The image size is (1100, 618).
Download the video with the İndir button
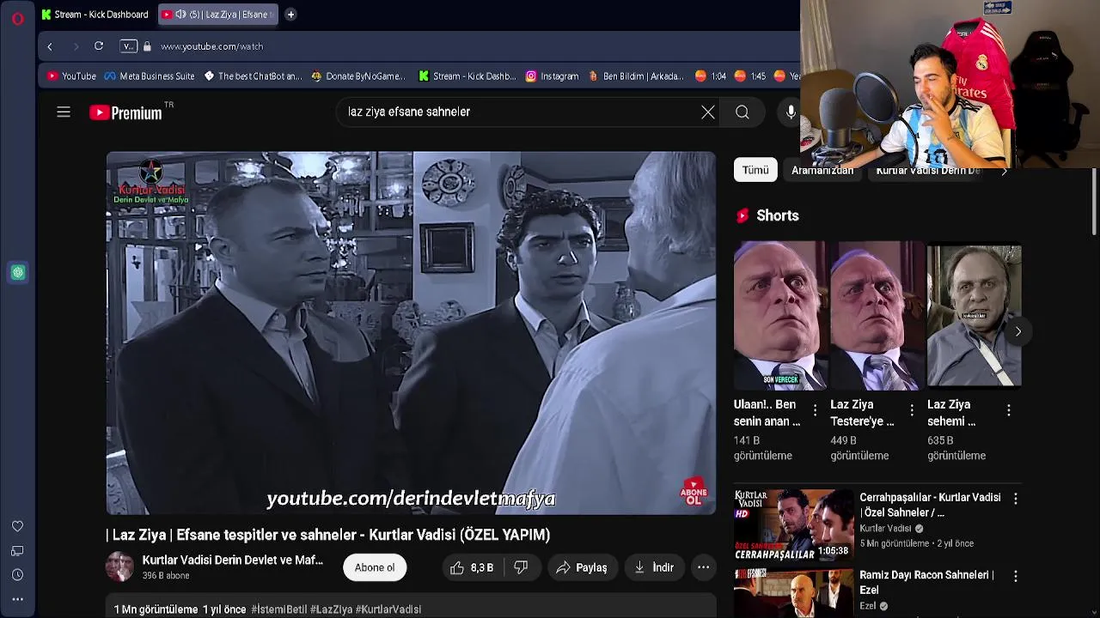point(654,567)
